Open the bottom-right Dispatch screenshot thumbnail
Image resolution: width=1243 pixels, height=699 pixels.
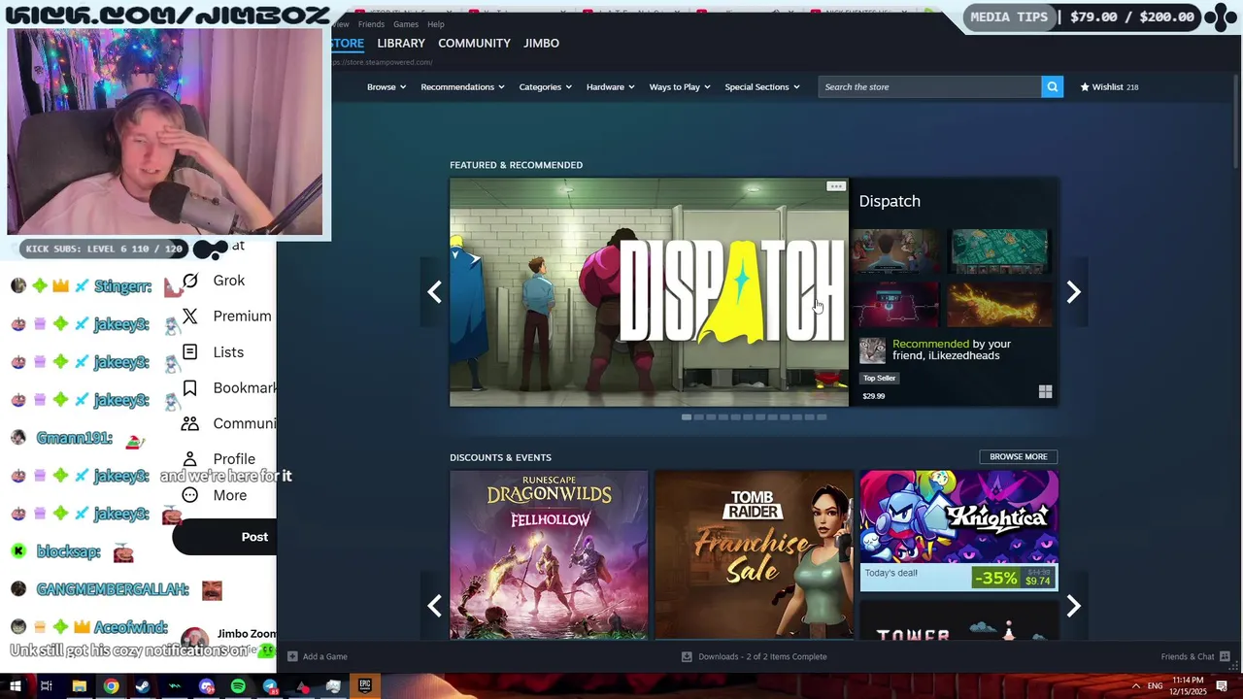[x=1000, y=305]
